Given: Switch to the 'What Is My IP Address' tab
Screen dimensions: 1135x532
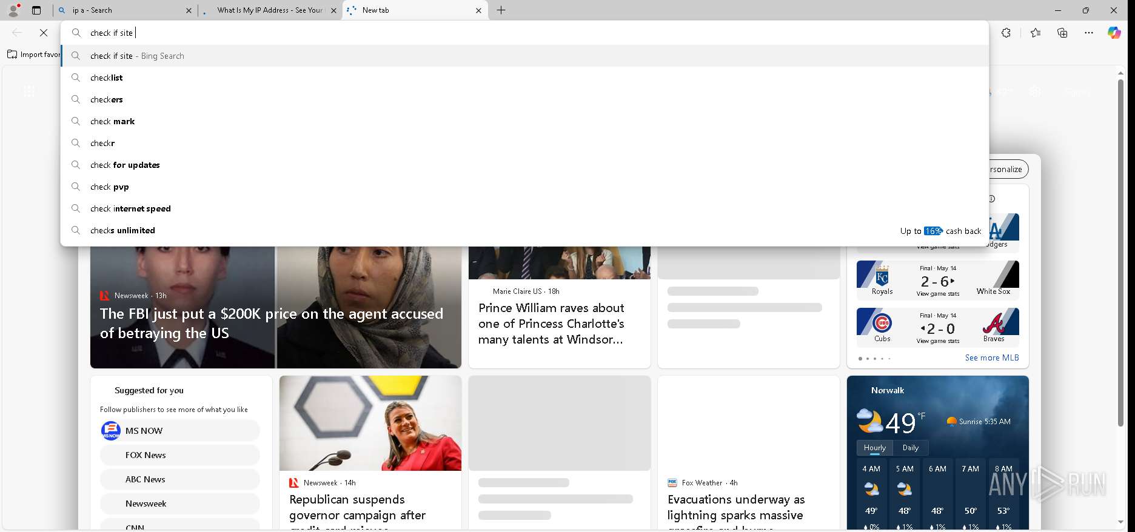Looking at the screenshot, I should pos(270,10).
